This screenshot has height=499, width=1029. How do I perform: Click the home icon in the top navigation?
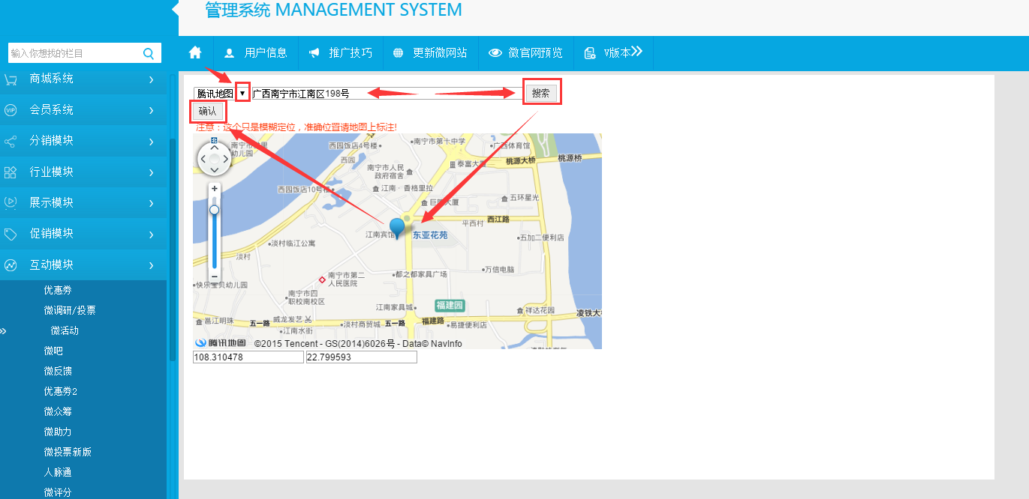tap(195, 52)
